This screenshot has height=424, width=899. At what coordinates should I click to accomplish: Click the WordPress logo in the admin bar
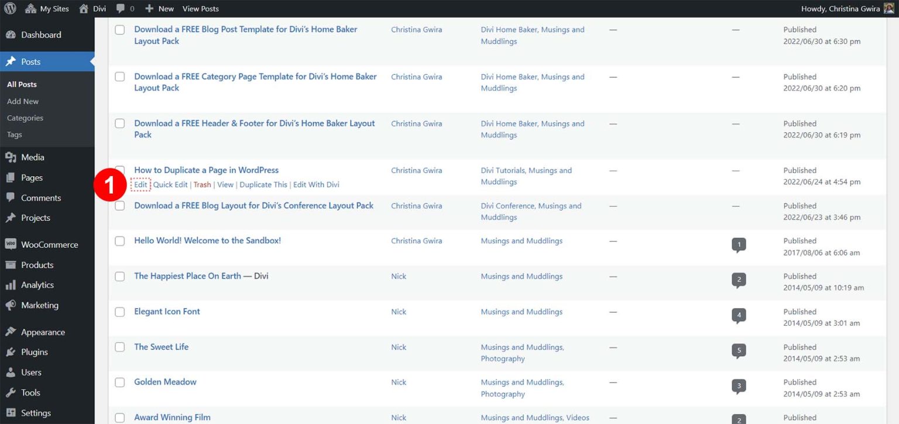pos(9,8)
